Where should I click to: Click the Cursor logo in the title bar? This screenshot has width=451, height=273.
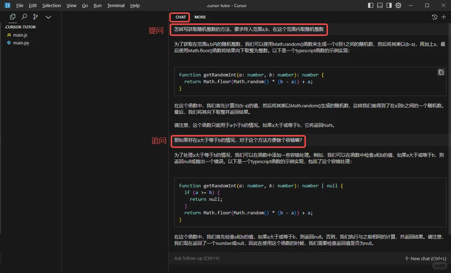tap(7, 5)
